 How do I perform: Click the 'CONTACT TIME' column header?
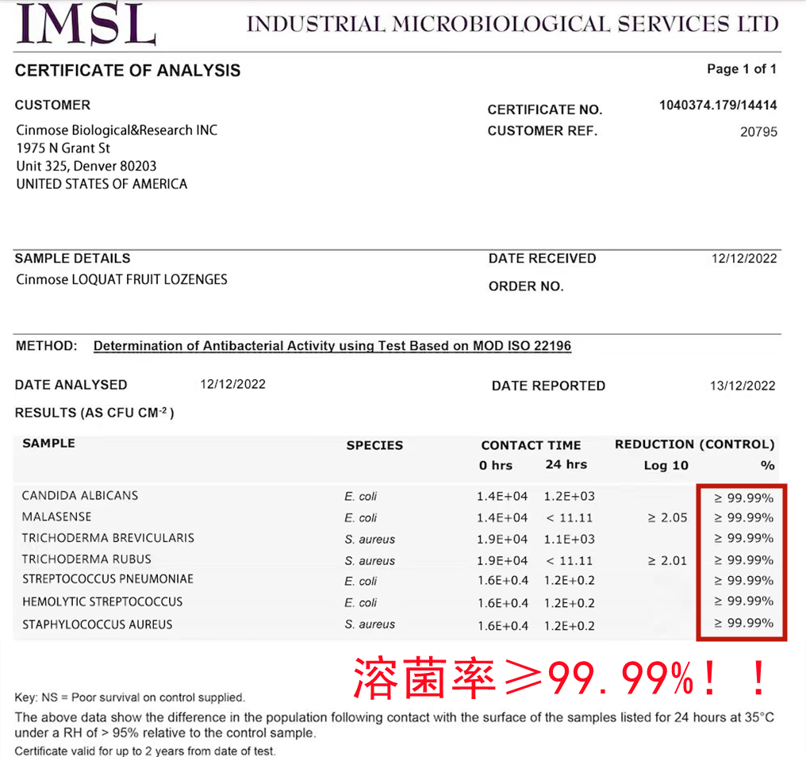531,445
